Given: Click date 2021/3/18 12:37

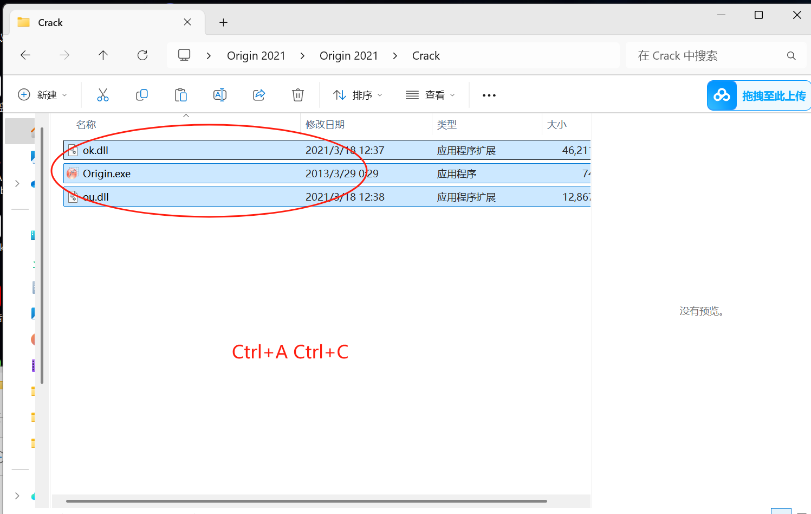Looking at the screenshot, I should click(345, 150).
